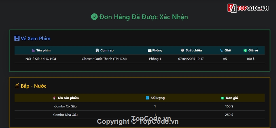Select the movie name NGHỀ SIÊU KHÓ NÓI

coord(41,59)
